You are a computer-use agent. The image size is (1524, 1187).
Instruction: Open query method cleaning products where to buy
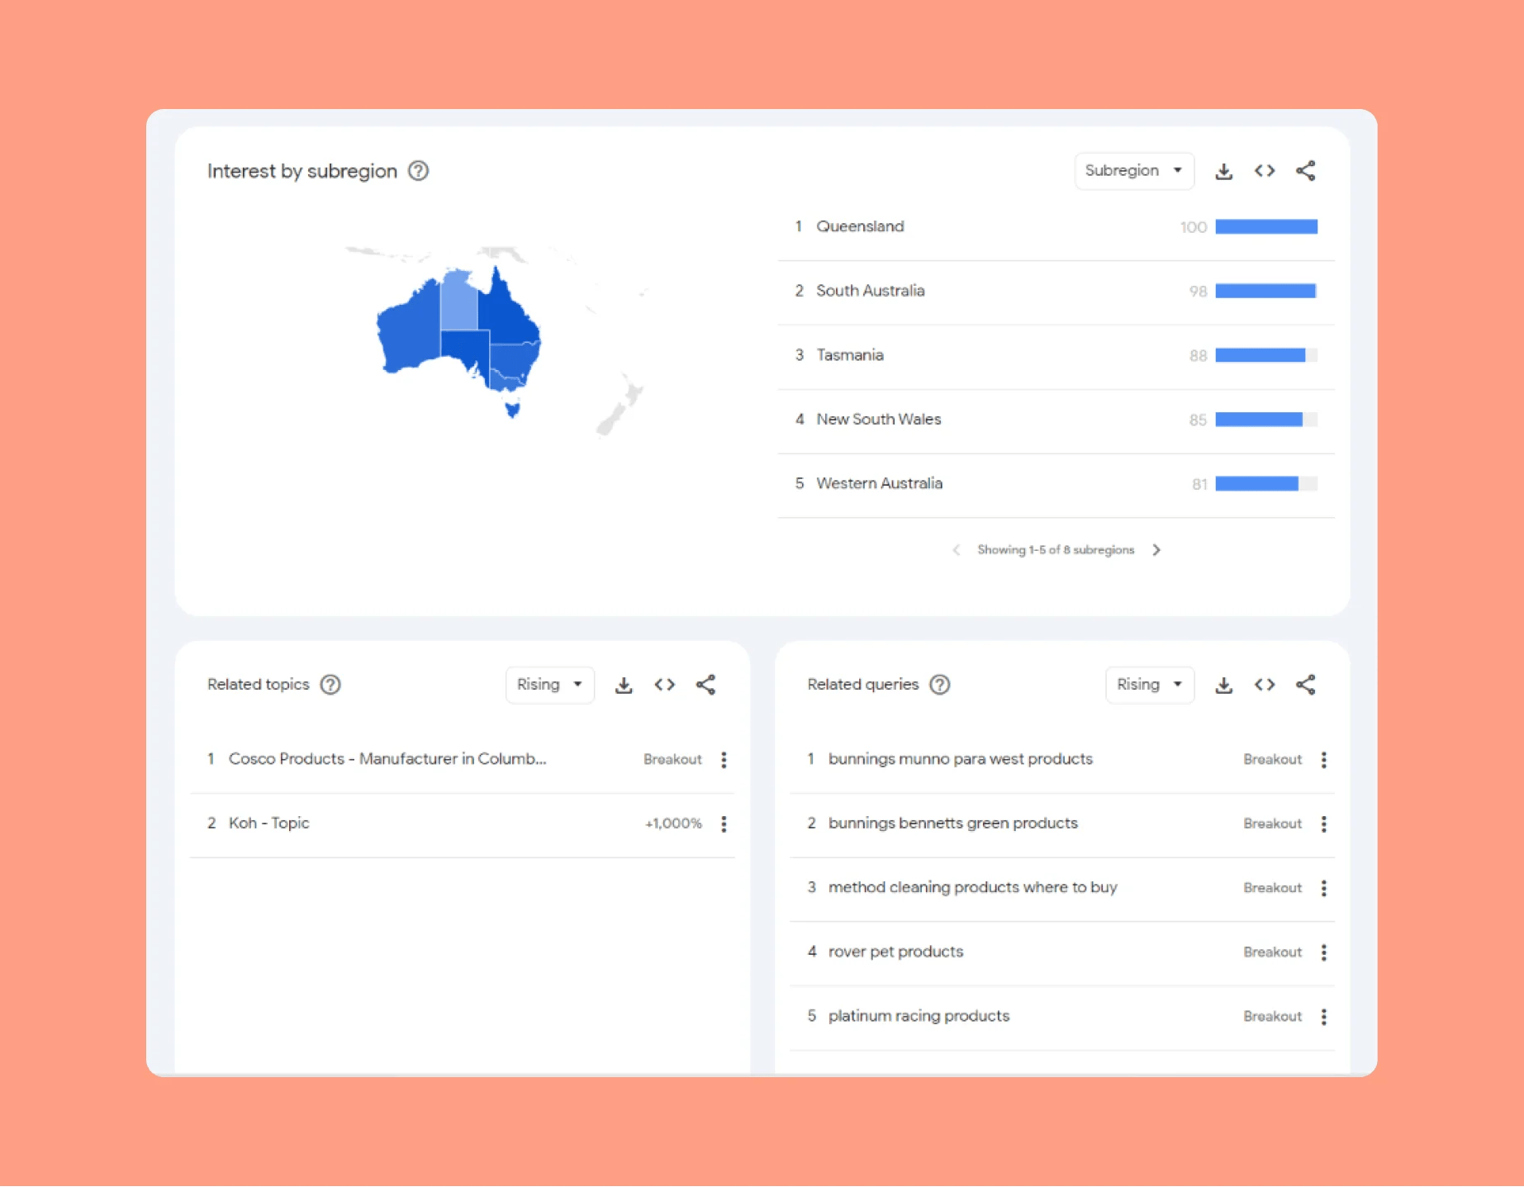(x=973, y=887)
